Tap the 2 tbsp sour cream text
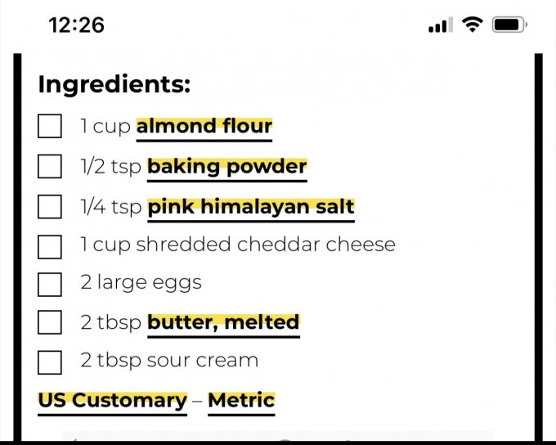This screenshot has width=556, height=445. click(x=168, y=361)
